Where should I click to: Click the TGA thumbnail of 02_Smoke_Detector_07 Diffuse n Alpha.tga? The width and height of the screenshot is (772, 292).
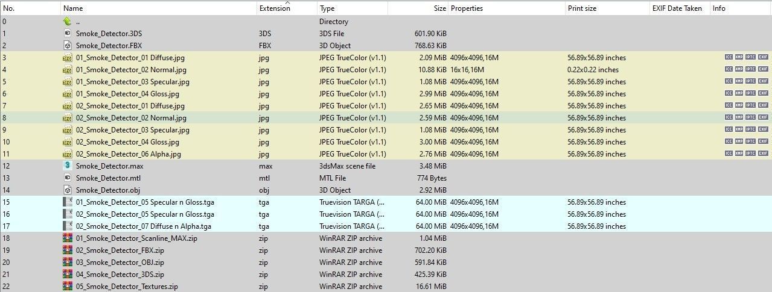(x=68, y=226)
